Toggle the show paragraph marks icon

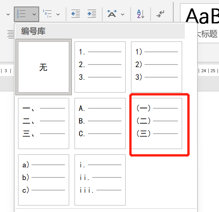pos(160,14)
